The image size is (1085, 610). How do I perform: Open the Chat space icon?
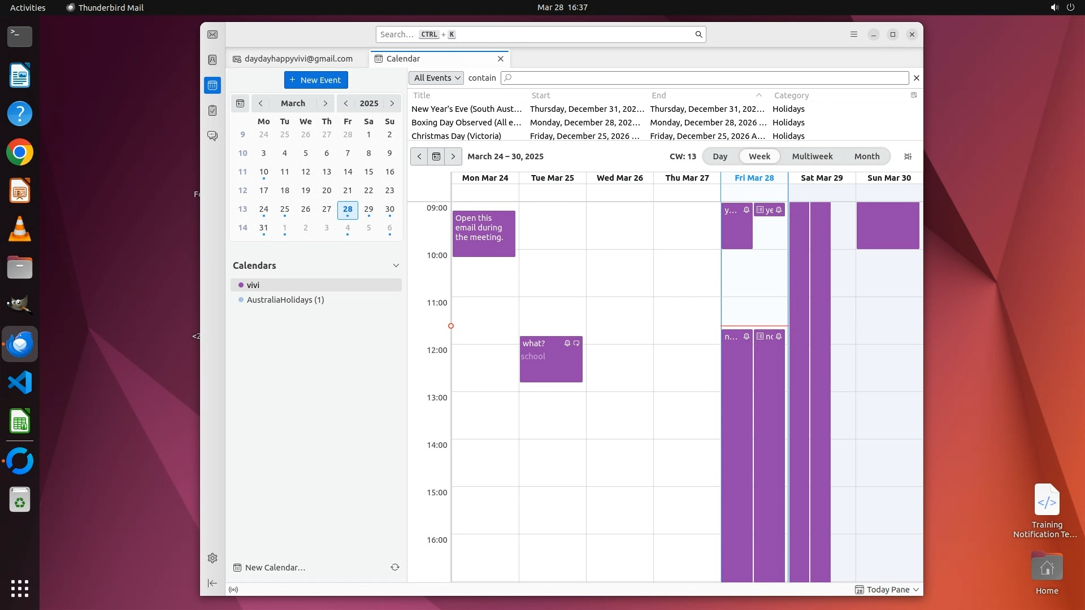coord(212,136)
